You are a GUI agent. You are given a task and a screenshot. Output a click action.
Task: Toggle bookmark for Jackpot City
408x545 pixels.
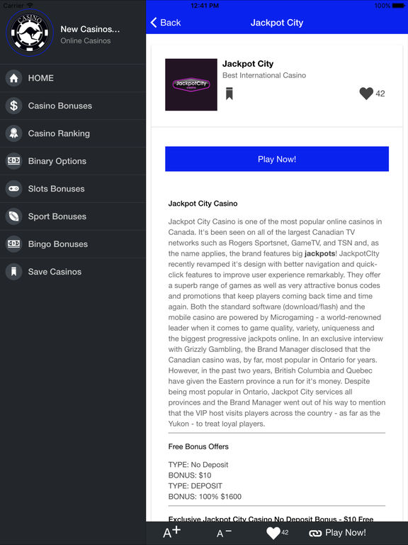(x=229, y=94)
